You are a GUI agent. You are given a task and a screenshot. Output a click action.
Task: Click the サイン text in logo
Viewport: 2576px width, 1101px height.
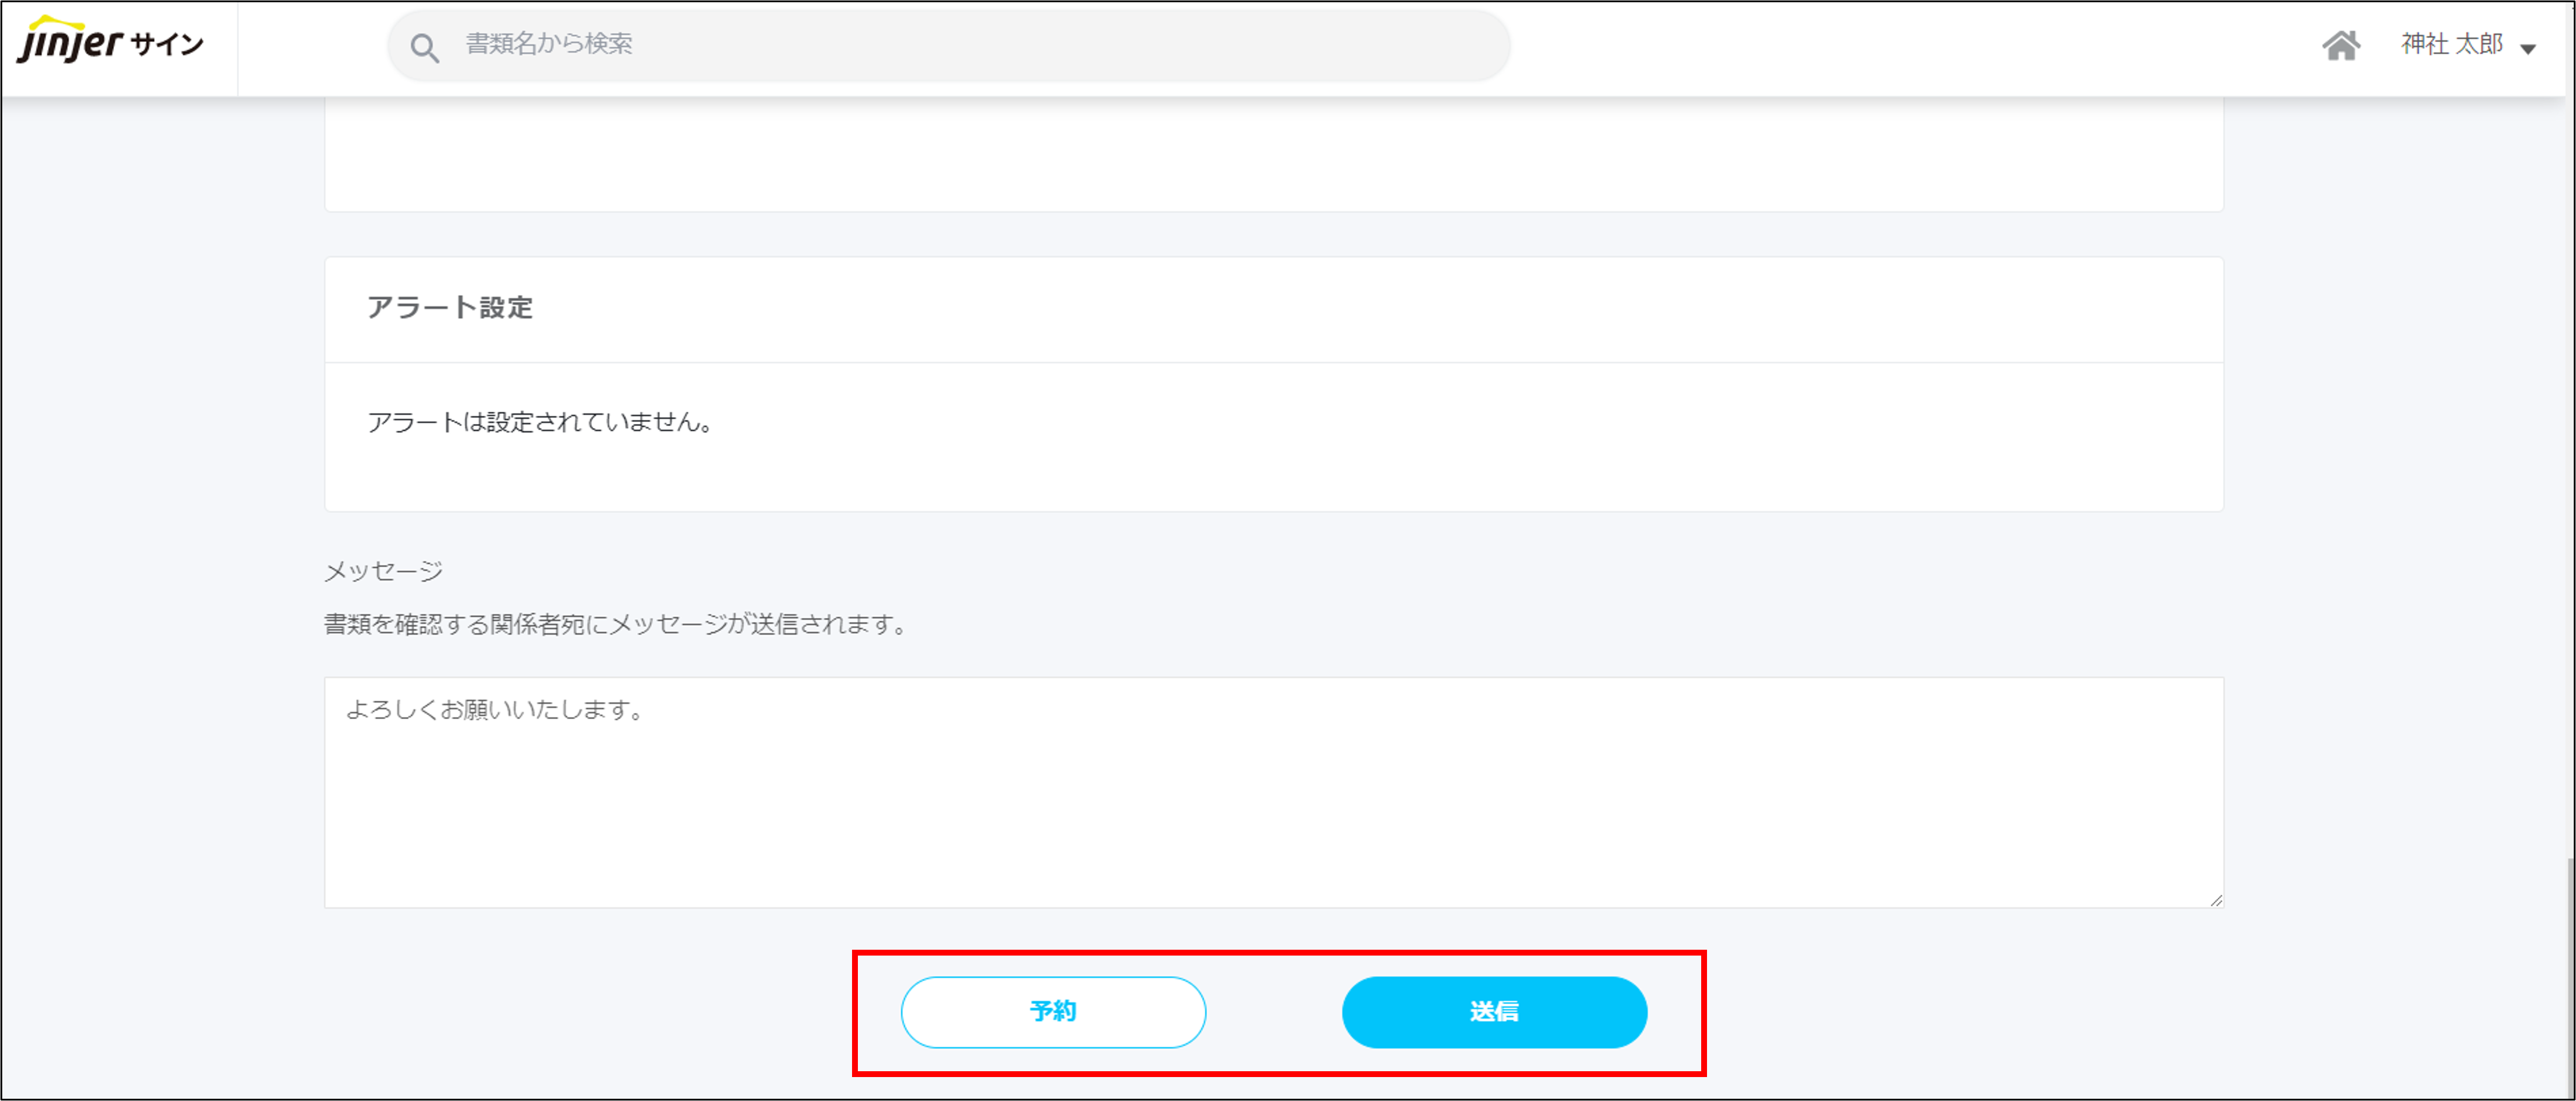pos(167,44)
